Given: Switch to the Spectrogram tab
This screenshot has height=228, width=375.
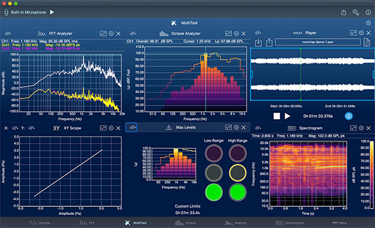Looking at the screenshot, I should pyautogui.click(x=289, y=223).
